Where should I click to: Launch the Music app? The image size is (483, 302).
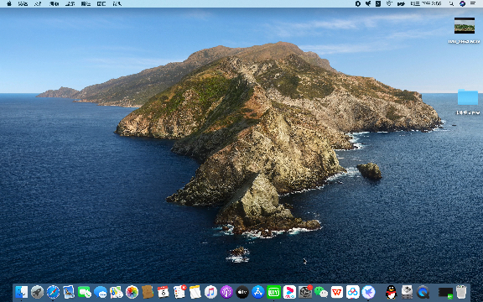point(210,292)
